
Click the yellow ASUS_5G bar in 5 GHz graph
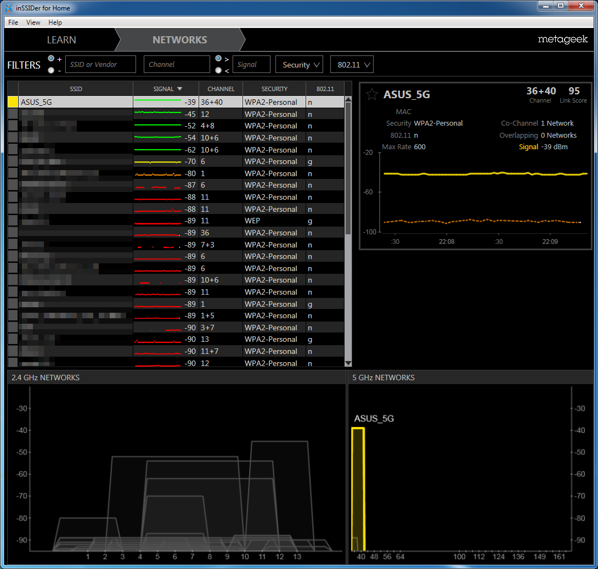[358, 489]
